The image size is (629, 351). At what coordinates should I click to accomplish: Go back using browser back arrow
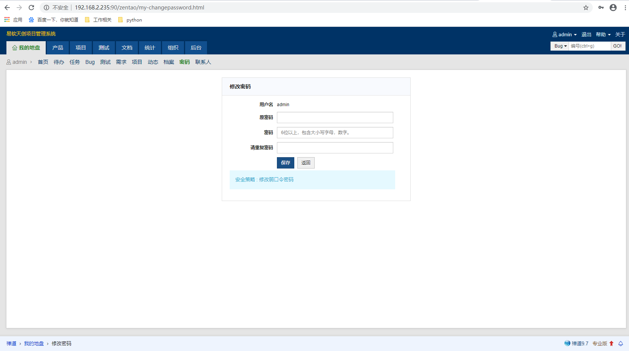(7, 8)
